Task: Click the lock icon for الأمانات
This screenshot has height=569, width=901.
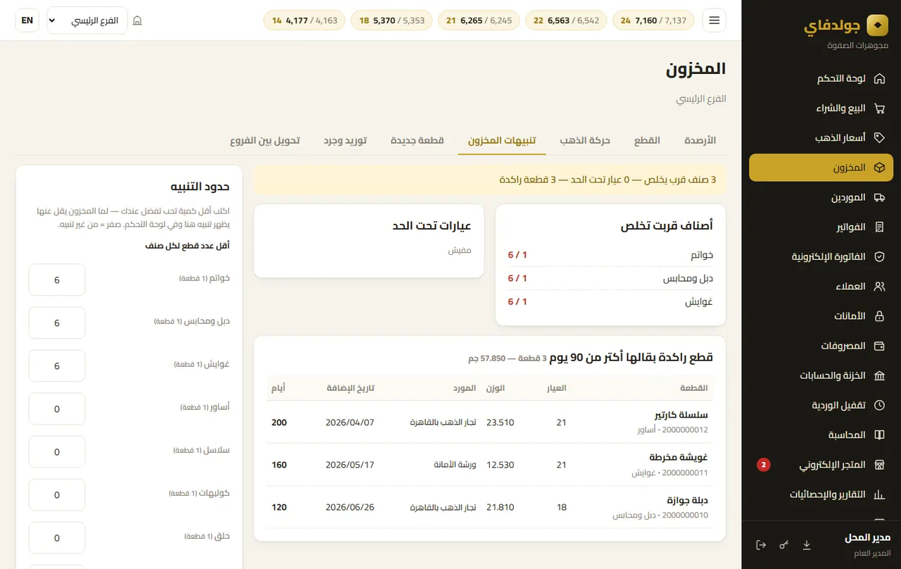Action: [x=879, y=316]
